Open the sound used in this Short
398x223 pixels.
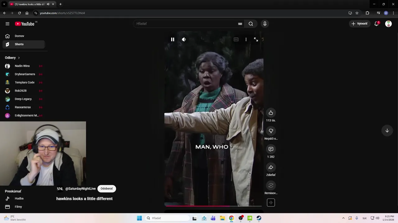tap(271, 203)
